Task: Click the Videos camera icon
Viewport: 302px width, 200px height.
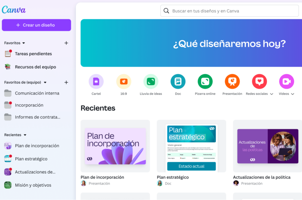Action: pyautogui.click(x=287, y=81)
